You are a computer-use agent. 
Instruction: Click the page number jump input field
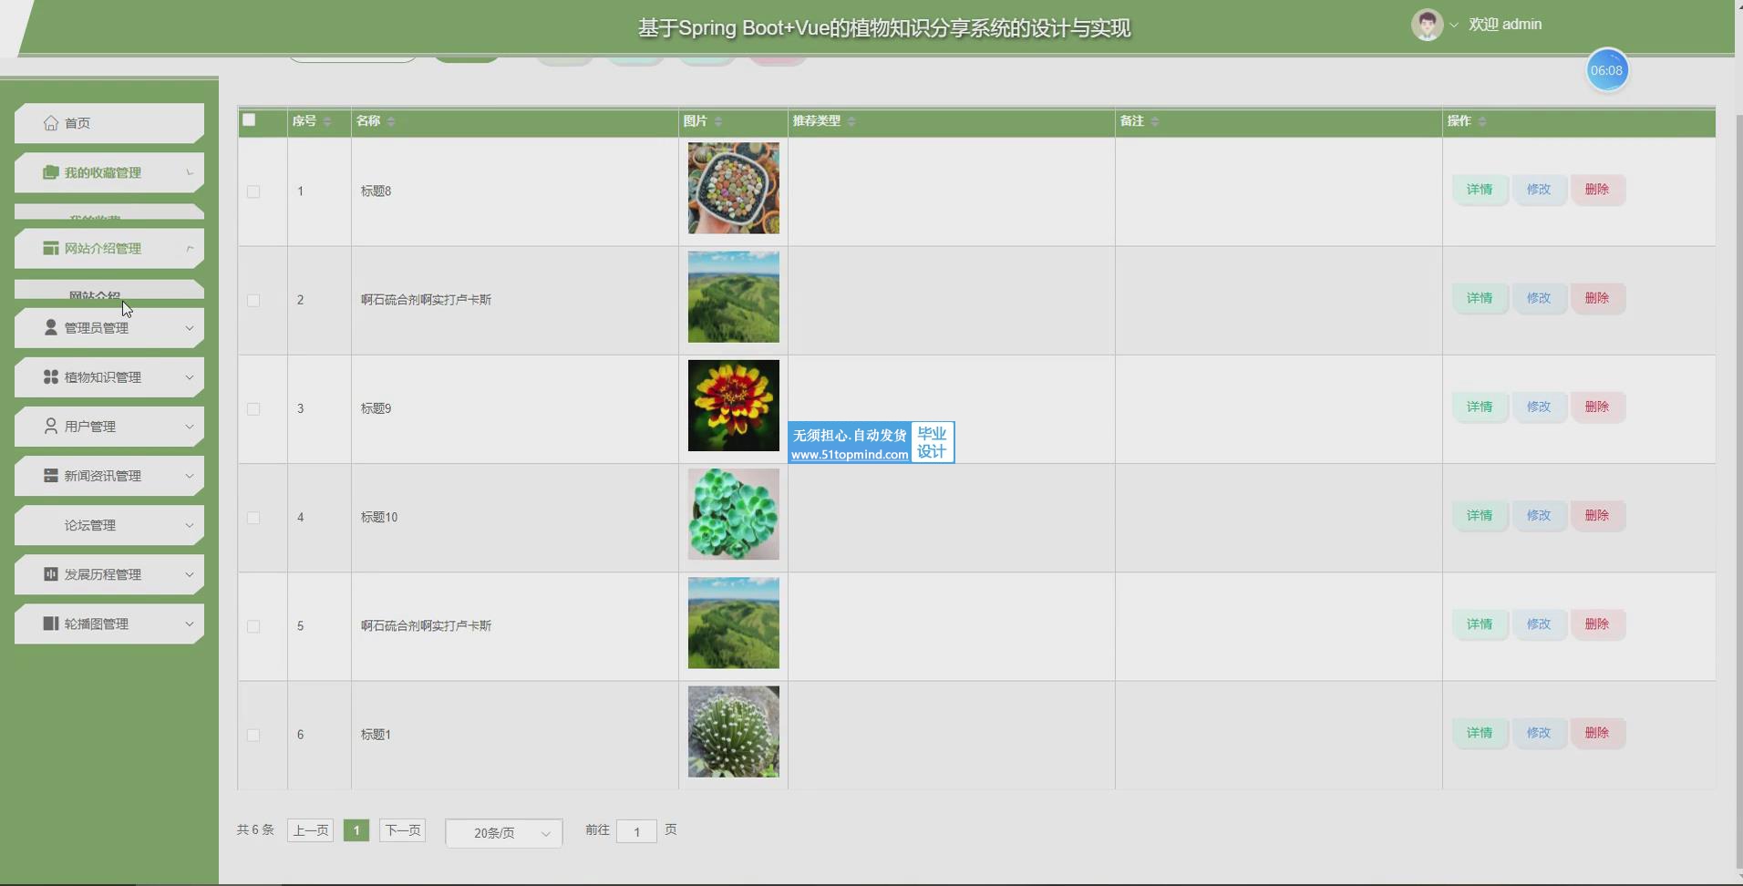tap(636, 831)
